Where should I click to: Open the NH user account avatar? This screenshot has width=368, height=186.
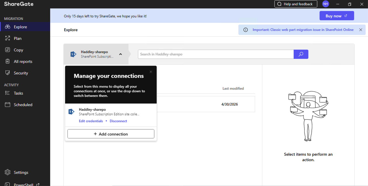[326, 4]
